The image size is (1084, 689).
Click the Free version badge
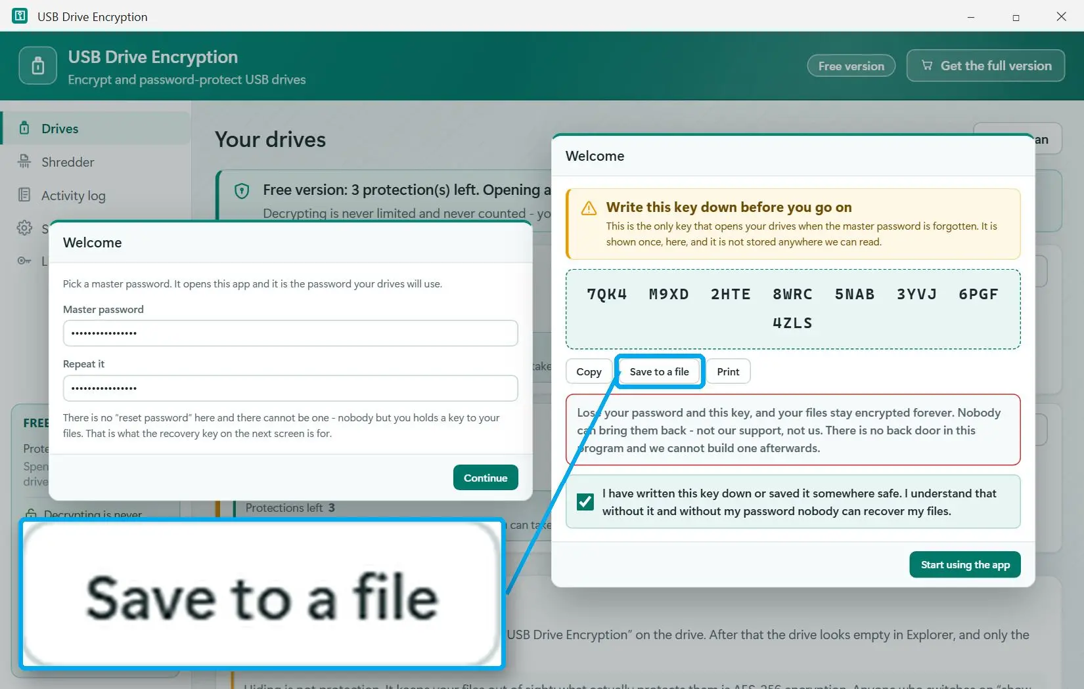pyautogui.click(x=851, y=66)
